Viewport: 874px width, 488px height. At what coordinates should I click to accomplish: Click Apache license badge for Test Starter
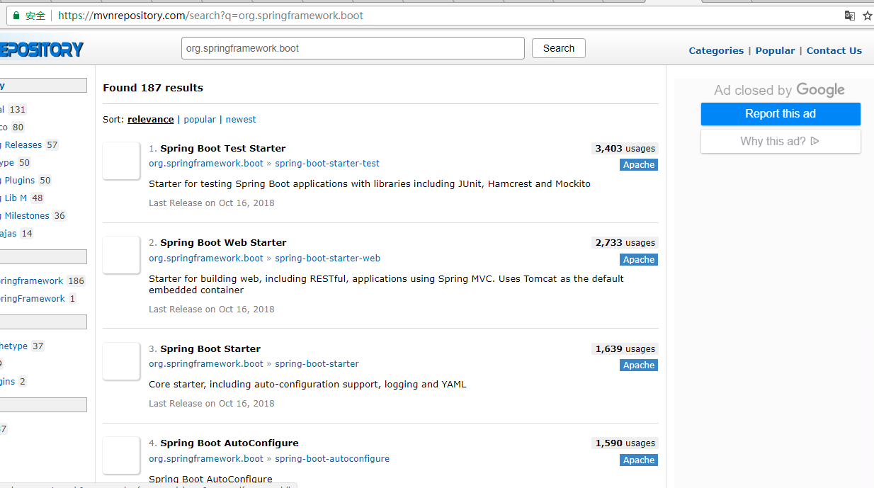639,165
